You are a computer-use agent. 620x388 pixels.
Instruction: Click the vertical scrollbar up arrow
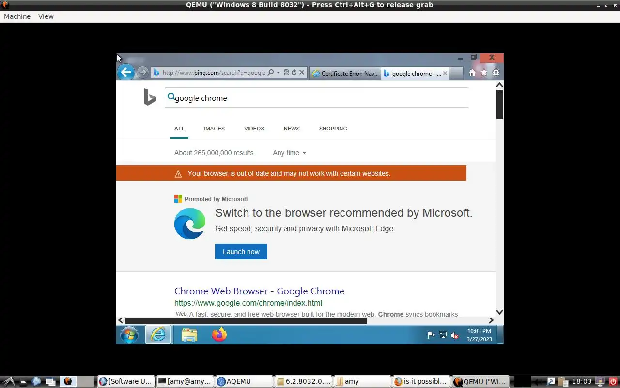click(x=499, y=85)
